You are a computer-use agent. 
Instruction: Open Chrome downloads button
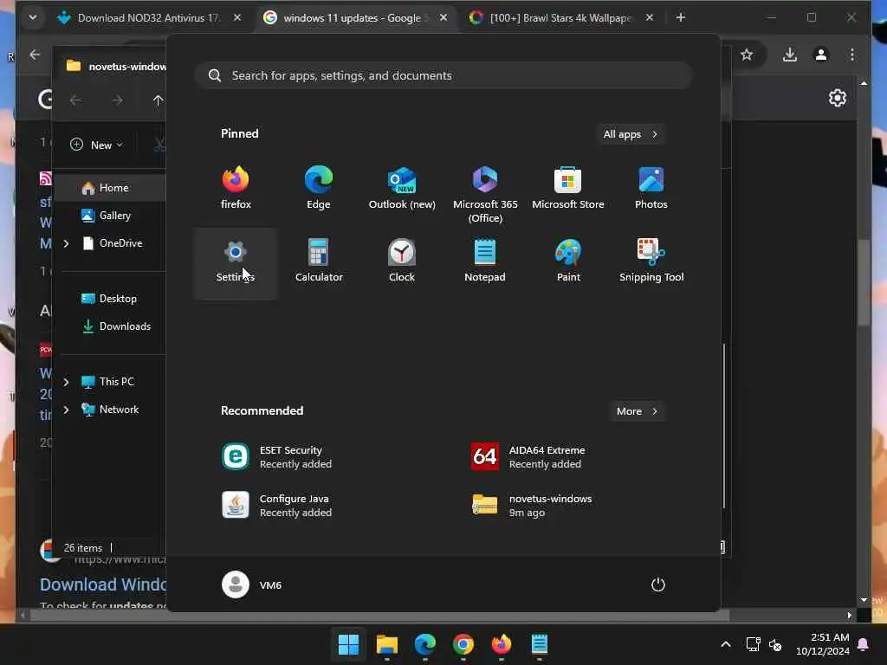pyautogui.click(x=790, y=55)
